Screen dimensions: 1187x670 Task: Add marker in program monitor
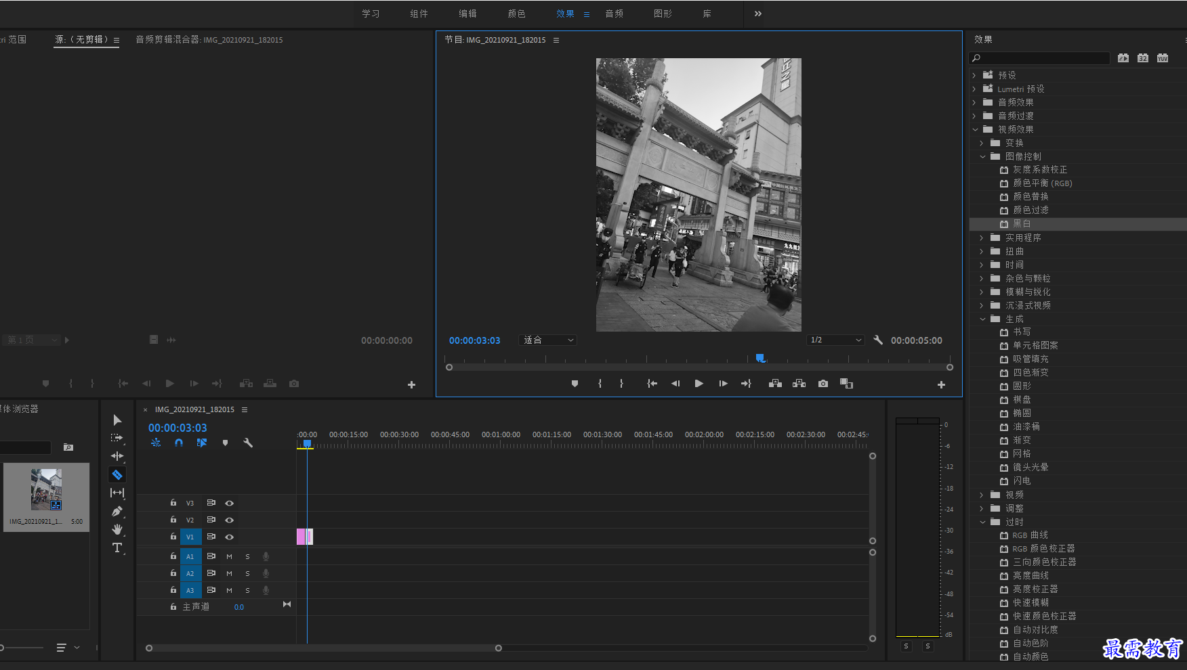click(x=575, y=384)
